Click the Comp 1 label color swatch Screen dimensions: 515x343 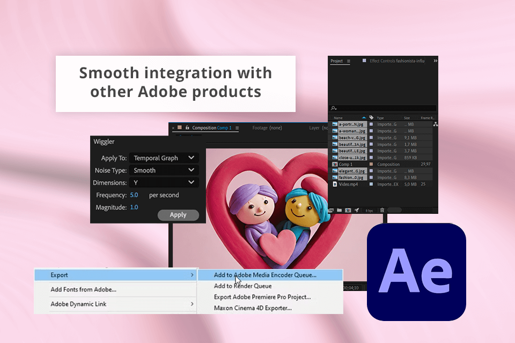point(371,164)
